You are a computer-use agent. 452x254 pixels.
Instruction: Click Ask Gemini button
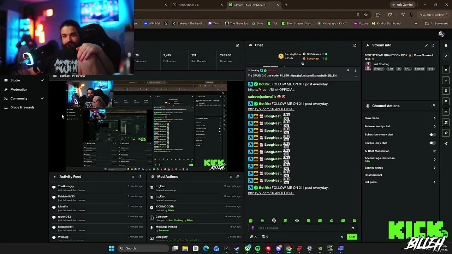(402, 5)
